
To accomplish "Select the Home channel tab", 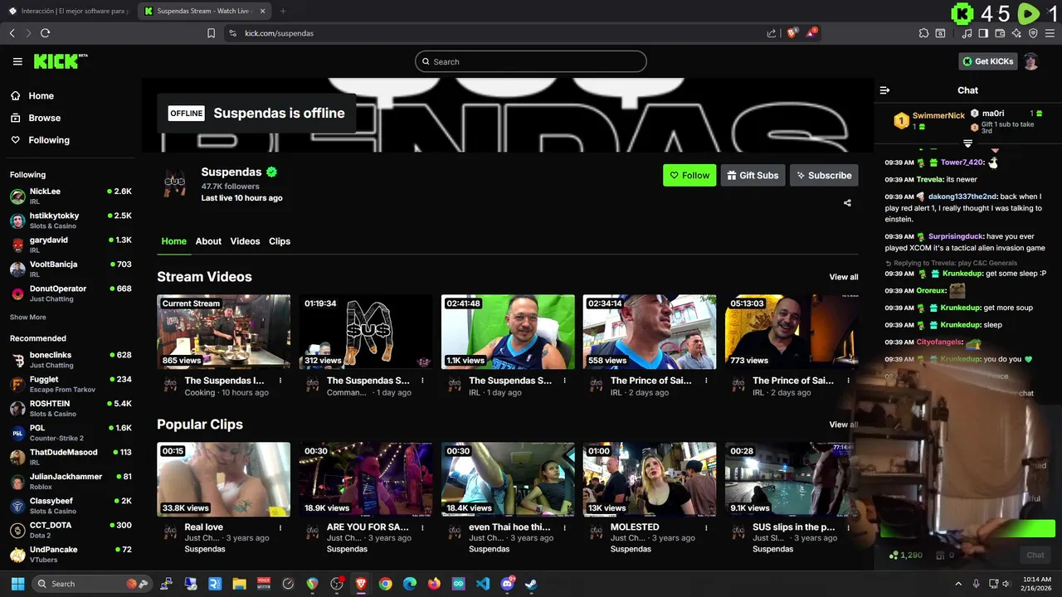I will pyautogui.click(x=173, y=241).
